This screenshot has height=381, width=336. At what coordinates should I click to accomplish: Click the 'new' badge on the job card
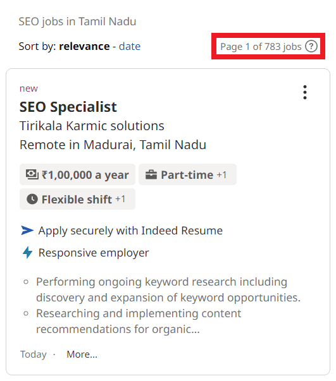click(28, 88)
